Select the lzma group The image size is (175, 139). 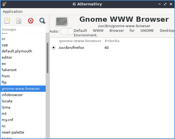tap(23, 107)
